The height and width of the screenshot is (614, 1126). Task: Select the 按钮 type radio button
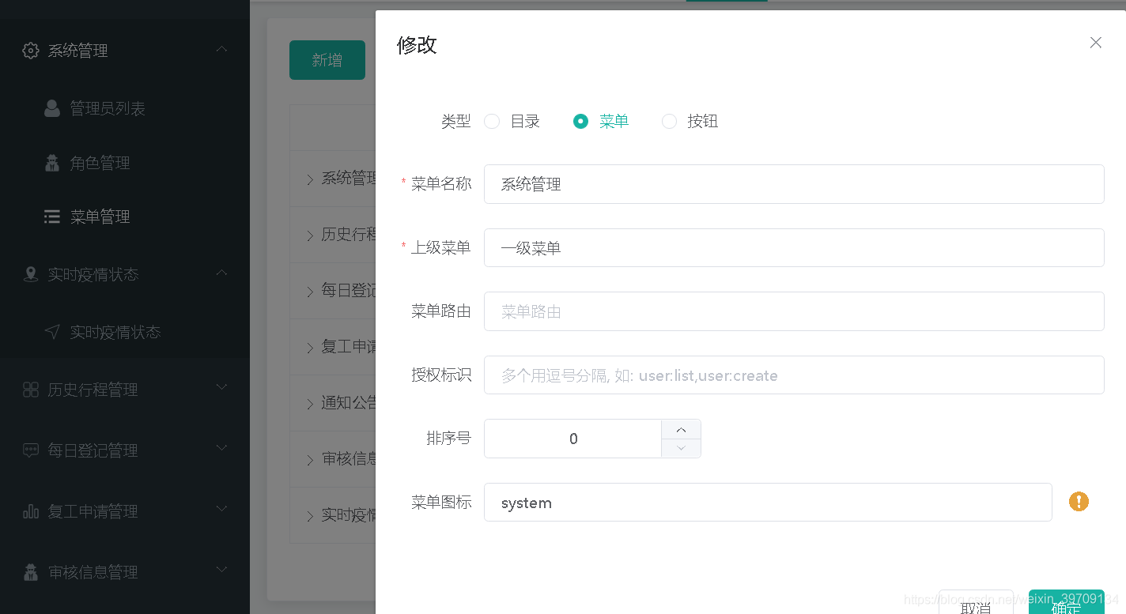669,121
